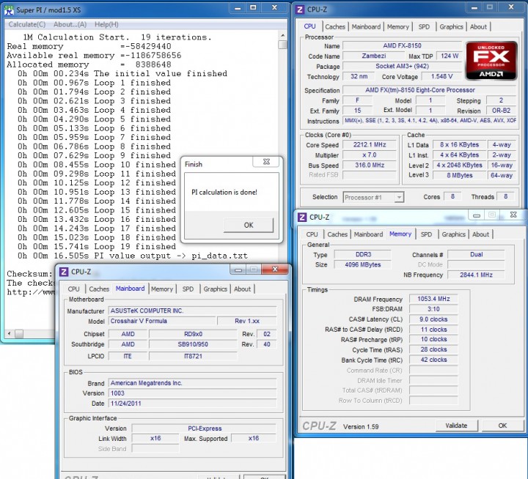Click the Loop 19 finished line
This screenshot has width=528, height=479.
[x=97, y=247]
